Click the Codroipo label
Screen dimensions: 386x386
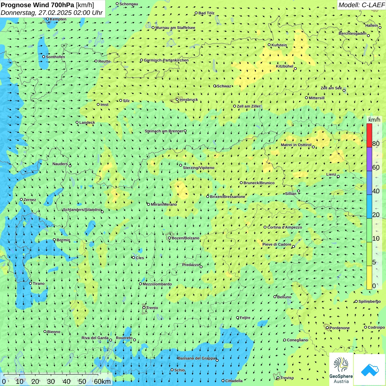click(x=376, y=327)
